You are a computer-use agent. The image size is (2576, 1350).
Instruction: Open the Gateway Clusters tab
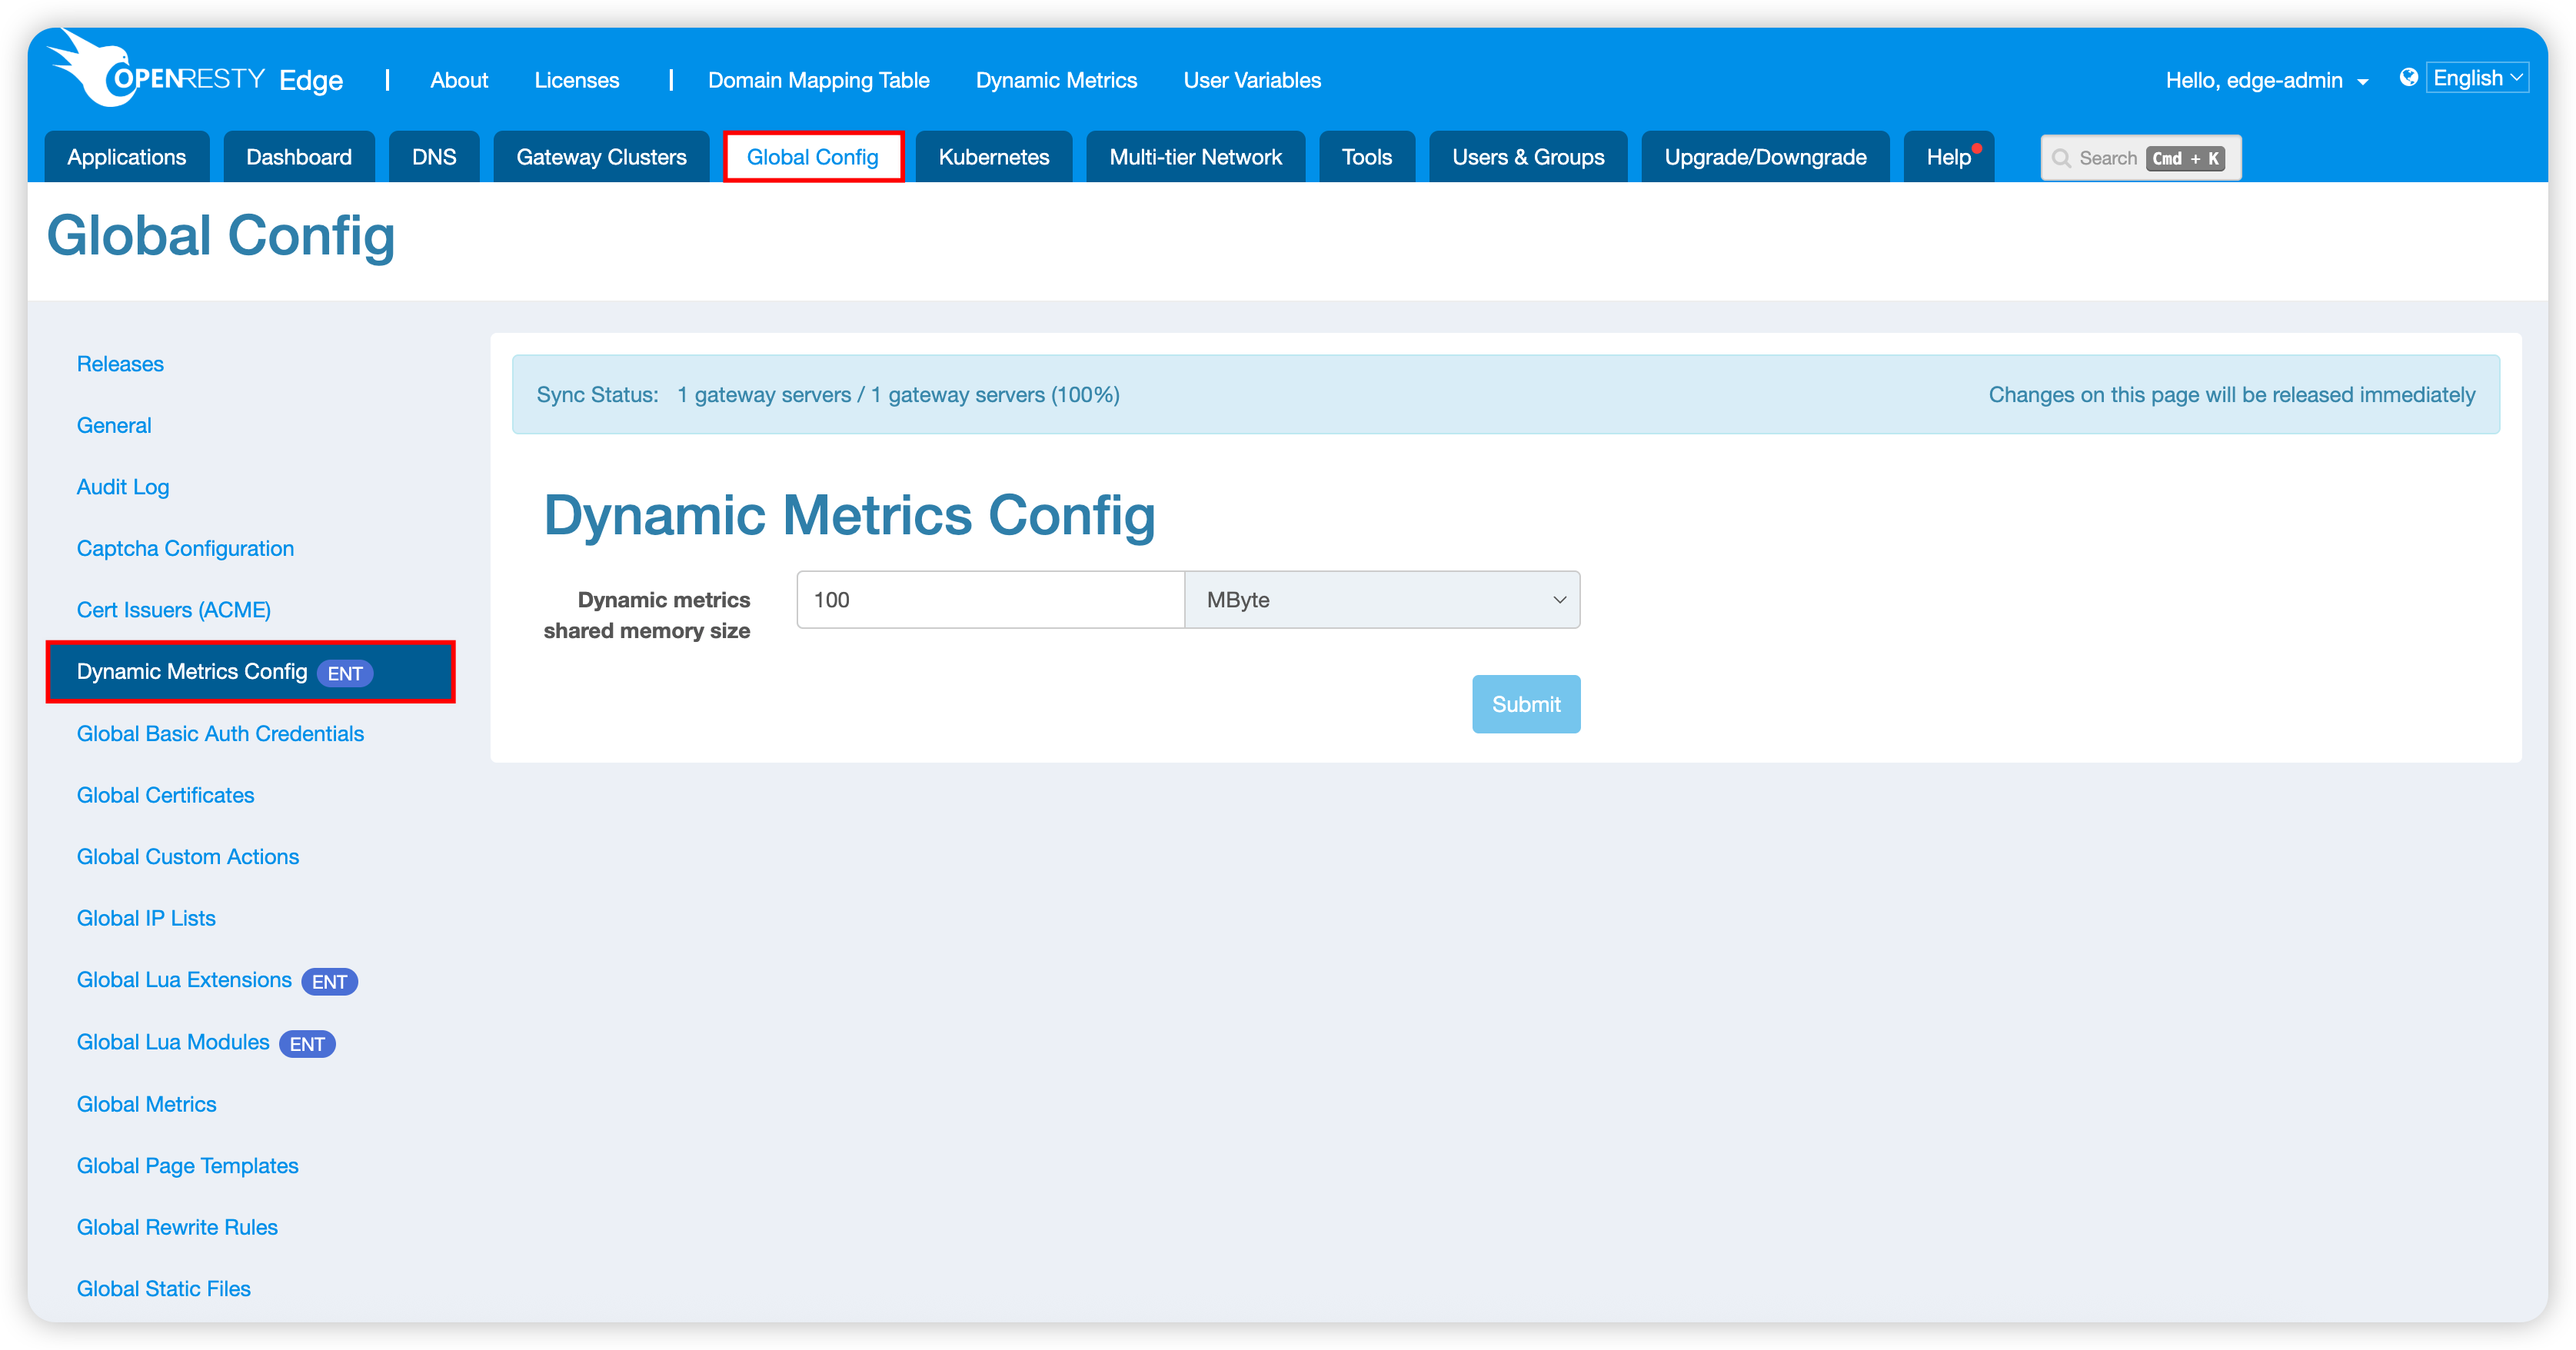click(x=601, y=157)
